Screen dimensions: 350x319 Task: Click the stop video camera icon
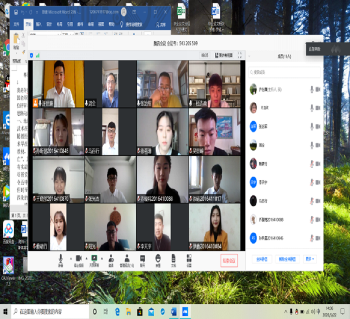(79, 259)
